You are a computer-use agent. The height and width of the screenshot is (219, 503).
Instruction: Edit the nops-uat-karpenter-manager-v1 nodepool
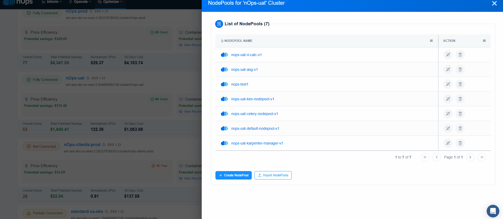coord(448,143)
